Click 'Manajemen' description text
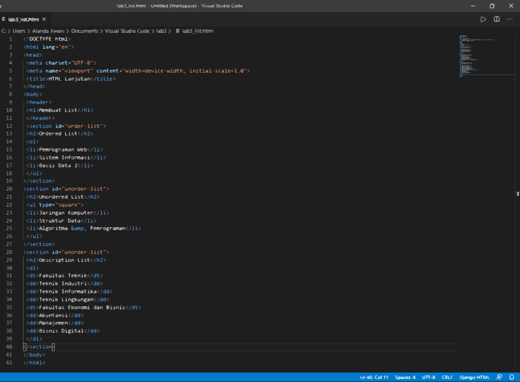The width and height of the screenshot is (520, 382). click(53, 323)
